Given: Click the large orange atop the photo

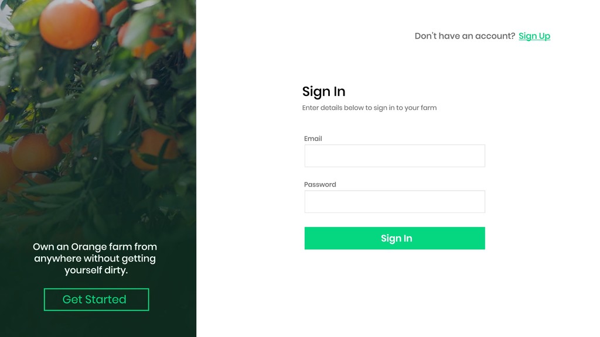Looking at the screenshot, I should [x=70, y=23].
